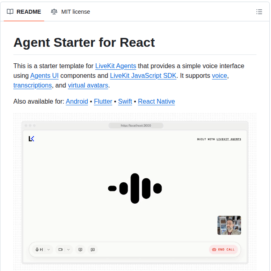
Task: Click the voice link
Action: 219,76
